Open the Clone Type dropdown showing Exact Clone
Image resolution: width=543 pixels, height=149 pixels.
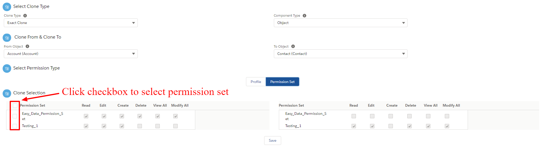[x=71, y=23]
